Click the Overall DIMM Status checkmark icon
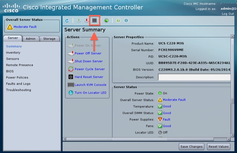 (x=160, y=113)
